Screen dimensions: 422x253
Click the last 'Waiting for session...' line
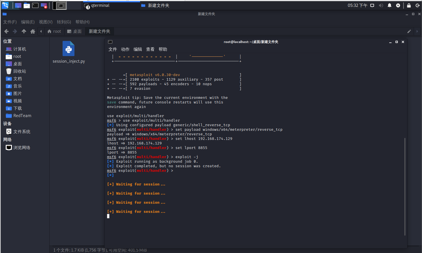tap(136, 212)
